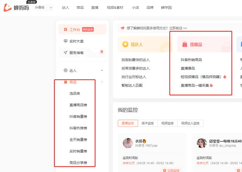Screen dimensions: 242x172
Task: Open the 达人 top menu
Action: [65, 8]
